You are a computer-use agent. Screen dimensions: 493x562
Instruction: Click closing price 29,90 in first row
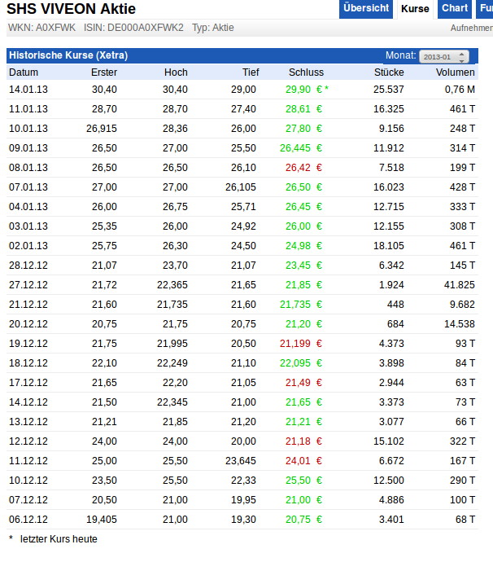point(298,90)
